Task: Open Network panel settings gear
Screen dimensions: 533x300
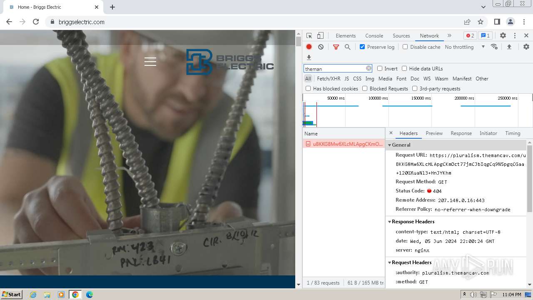Action: [526, 47]
